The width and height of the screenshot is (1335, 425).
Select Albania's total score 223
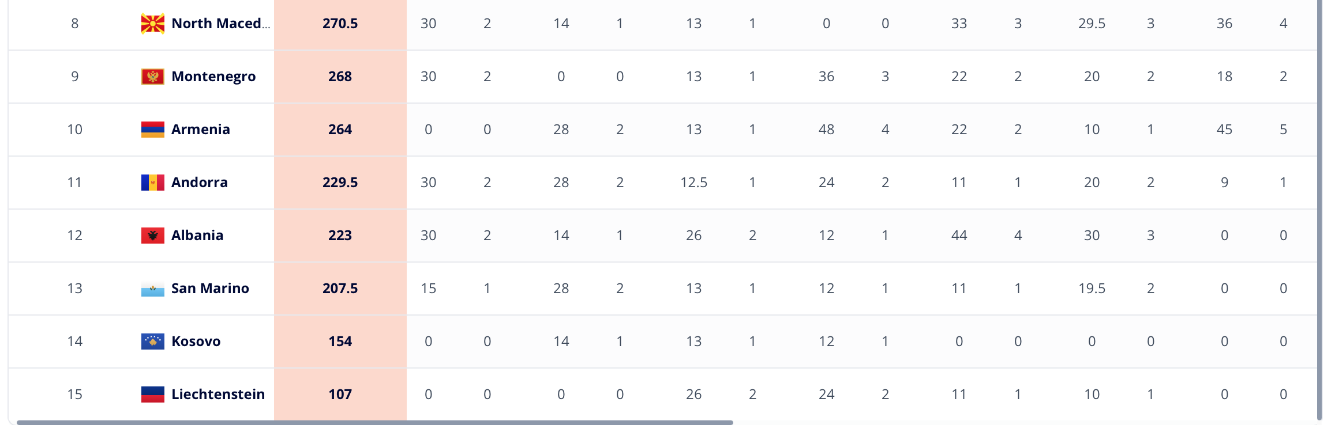pos(340,236)
